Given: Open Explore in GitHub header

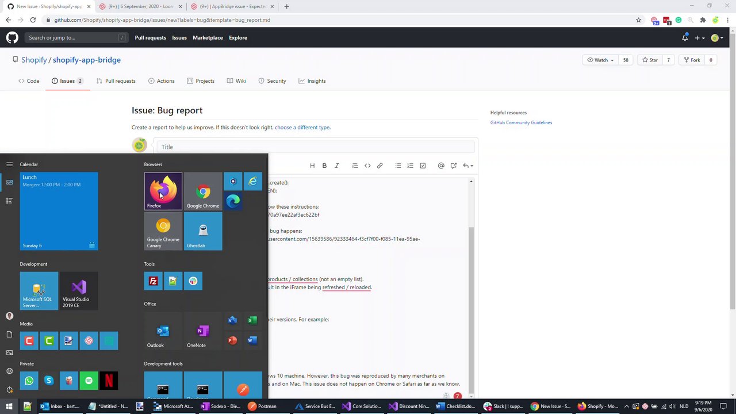Looking at the screenshot, I should pyautogui.click(x=238, y=38).
